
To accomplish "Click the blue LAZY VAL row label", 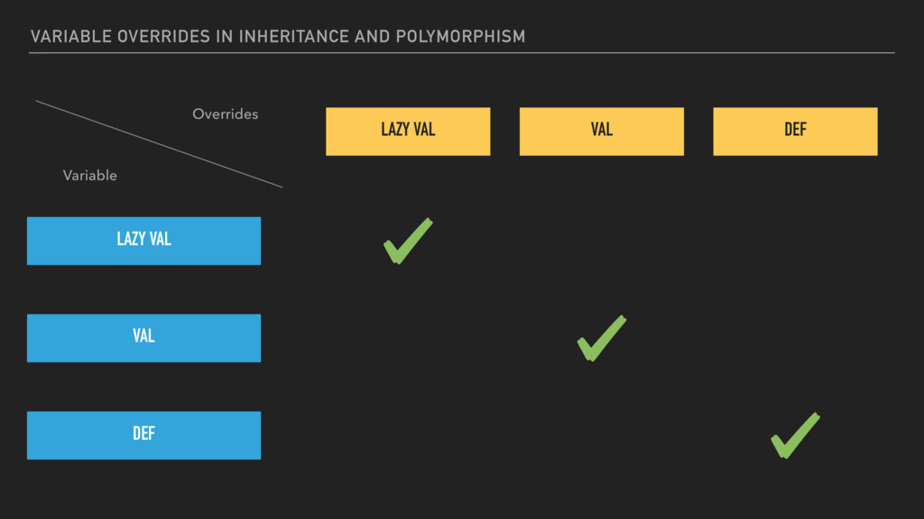I will pyautogui.click(x=143, y=241).
